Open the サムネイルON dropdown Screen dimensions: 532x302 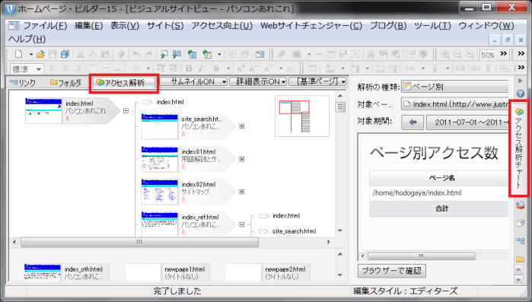pos(193,81)
